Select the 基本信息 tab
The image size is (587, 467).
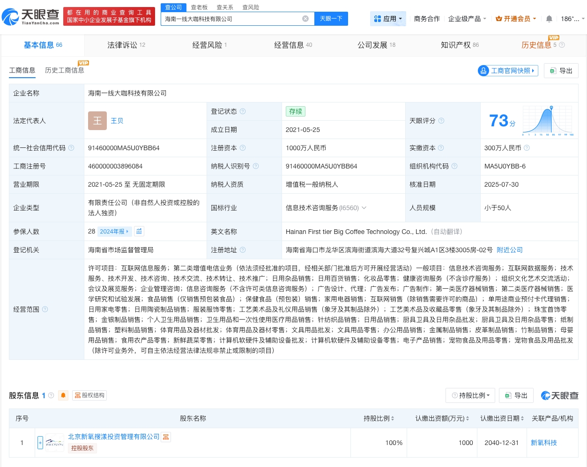tap(43, 45)
